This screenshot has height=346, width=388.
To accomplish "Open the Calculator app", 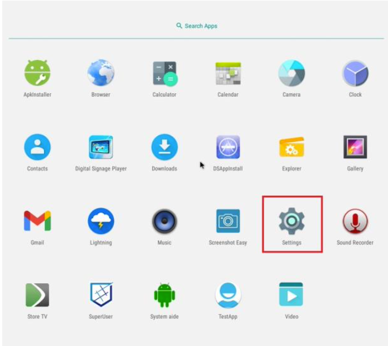I will 165,73.
